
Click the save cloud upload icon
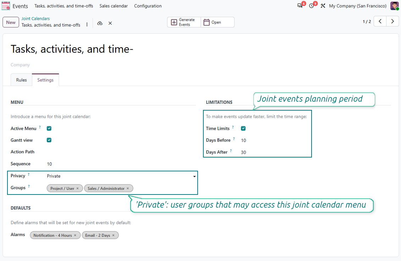pyautogui.click(x=100, y=23)
